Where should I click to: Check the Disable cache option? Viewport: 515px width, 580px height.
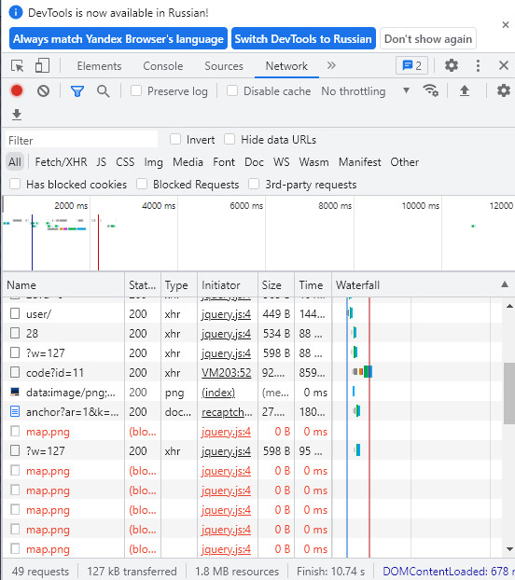tap(232, 90)
